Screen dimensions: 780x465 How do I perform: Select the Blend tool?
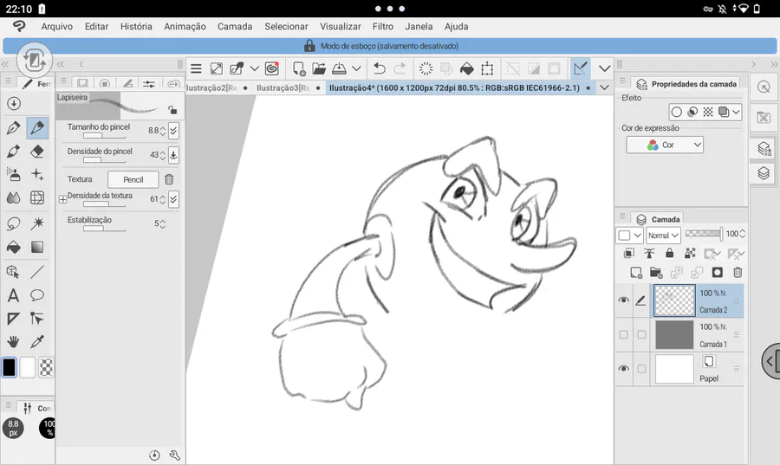[13, 197]
